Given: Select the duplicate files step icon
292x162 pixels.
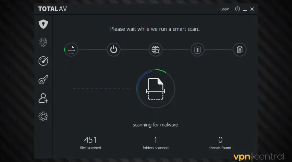Looking at the screenshot, I should click(x=239, y=50).
